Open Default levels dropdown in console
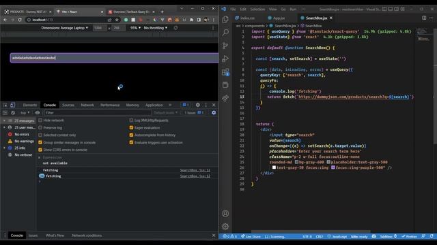This screenshot has width=437, height=245. [x=165, y=113]
